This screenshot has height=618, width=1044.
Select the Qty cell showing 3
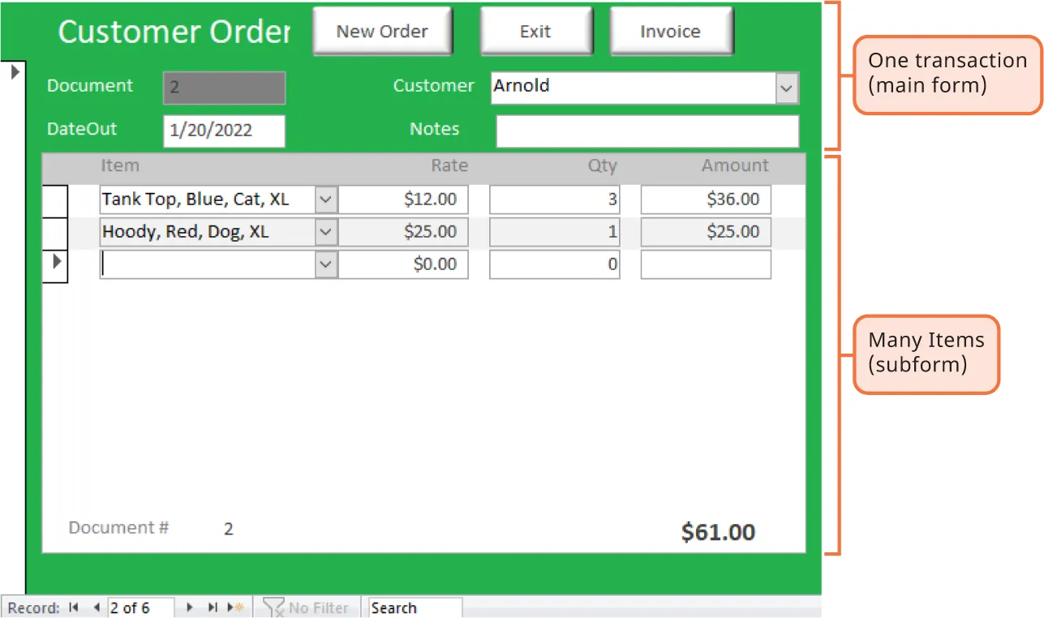554,199
